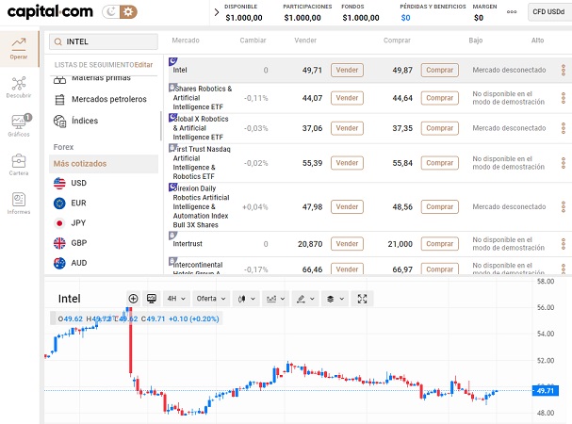The image size is (572, 424).
Task: Open three-dot menu for Intertrust row
Action: 564,244
